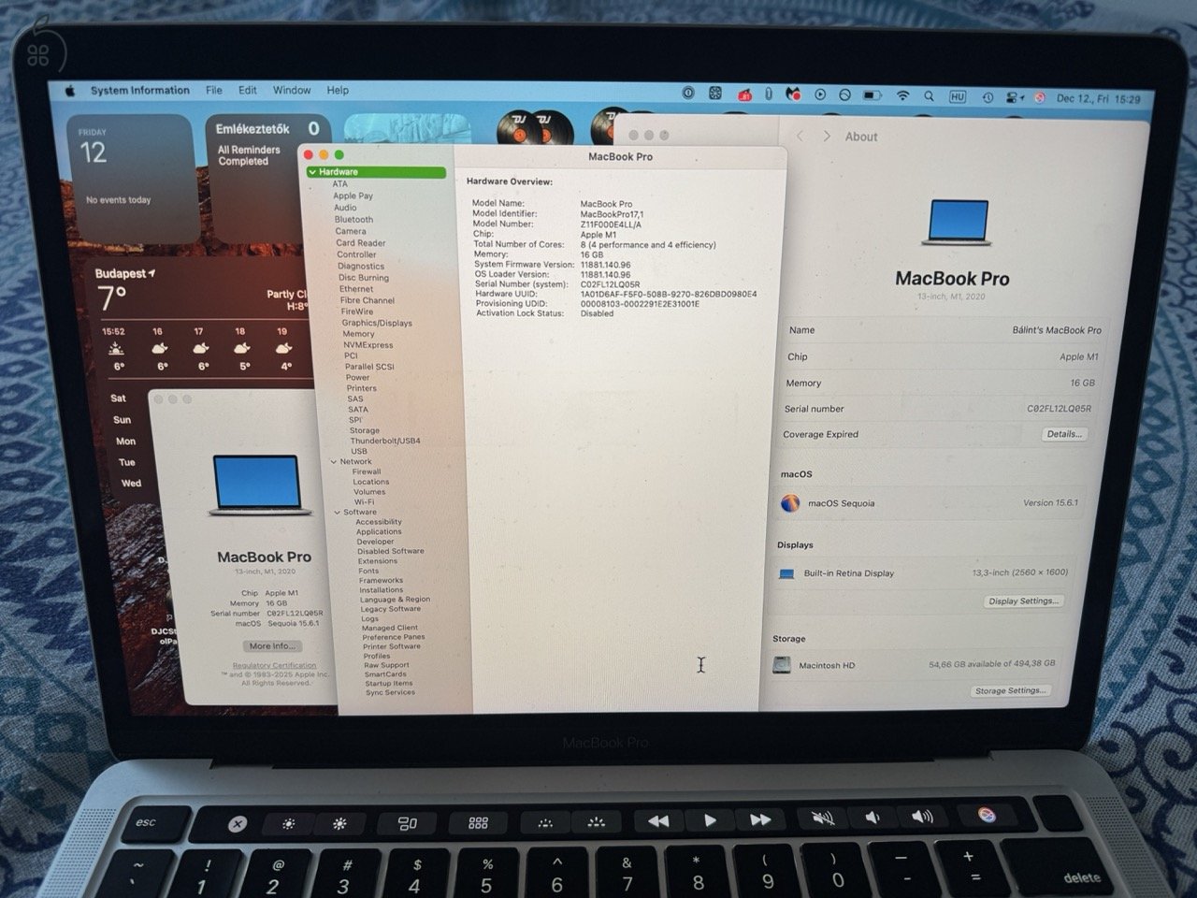Select Bluetooth under the Hardware section
This screenshot has height=898, width=1197.
pos(353,219)
